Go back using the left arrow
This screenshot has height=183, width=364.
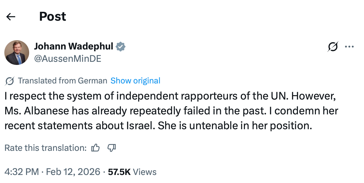(11, 17)
